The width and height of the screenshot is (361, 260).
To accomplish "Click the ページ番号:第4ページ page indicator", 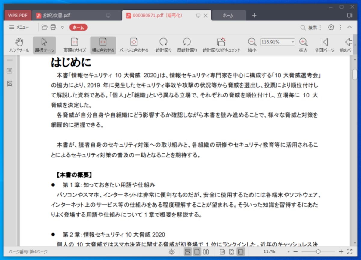I will pos(28,252).
